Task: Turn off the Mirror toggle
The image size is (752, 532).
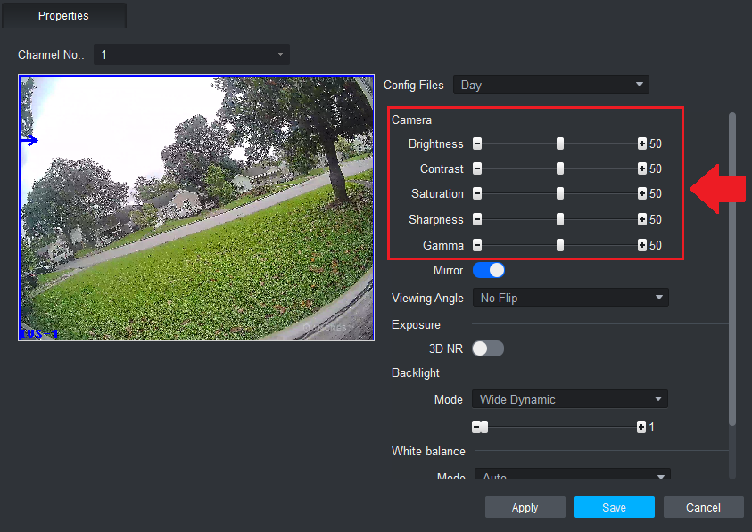Action: pos(489,270)
